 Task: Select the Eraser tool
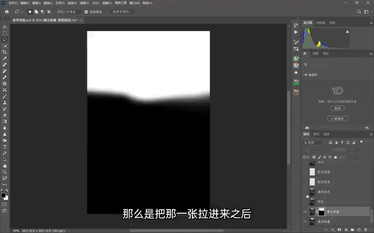tap(4, 116)
